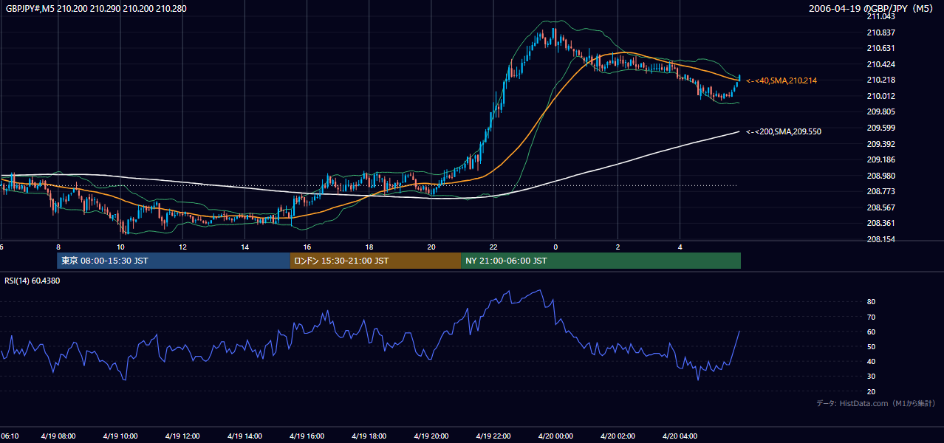This screenshot has height=443, width=944.
Task: Select the 200 SMA 209.550 label
Action: tap(784, 131)
